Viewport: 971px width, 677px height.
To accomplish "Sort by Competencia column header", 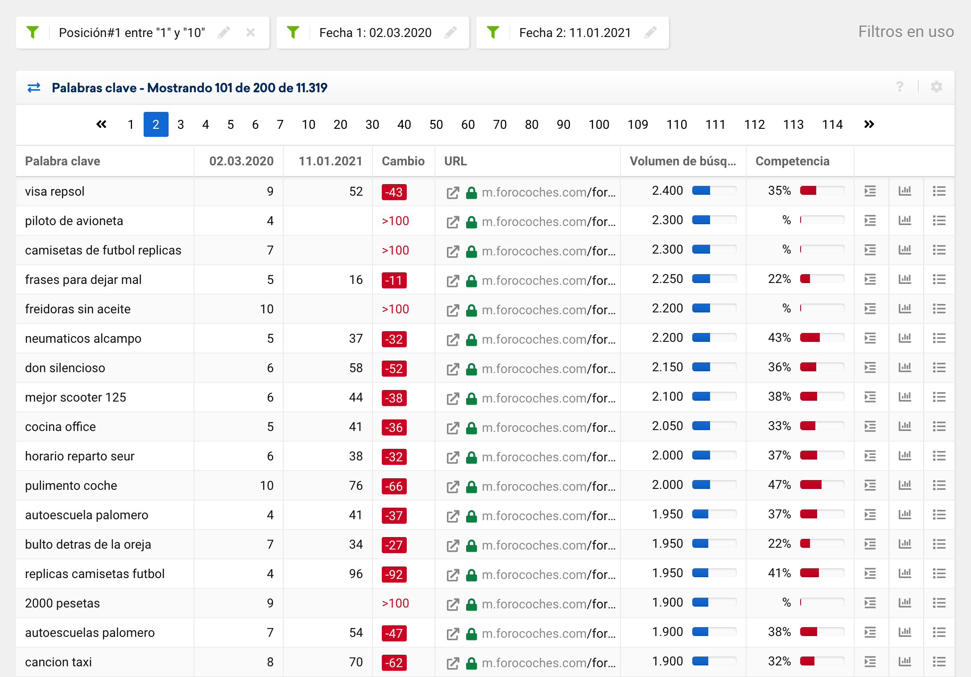I will click(792, 161).
